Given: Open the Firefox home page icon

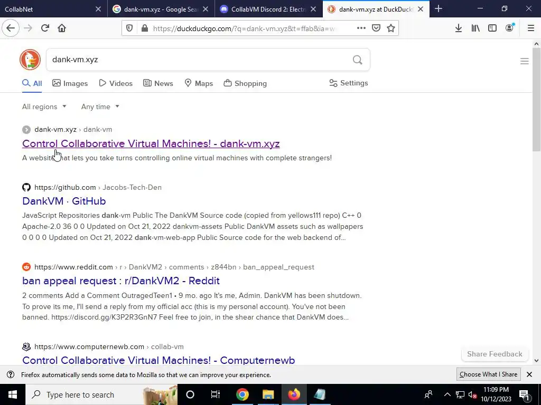Looking at the screenshot, I should pyautogui.click(x=62, y=28).
